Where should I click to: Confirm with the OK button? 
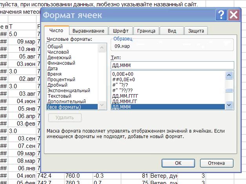[178, 163]
